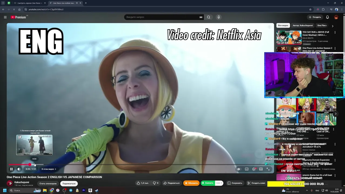This screenshot has height=194, width=345.
Task: Select the One Piece filter chip
Action: [x=322, y=25]
